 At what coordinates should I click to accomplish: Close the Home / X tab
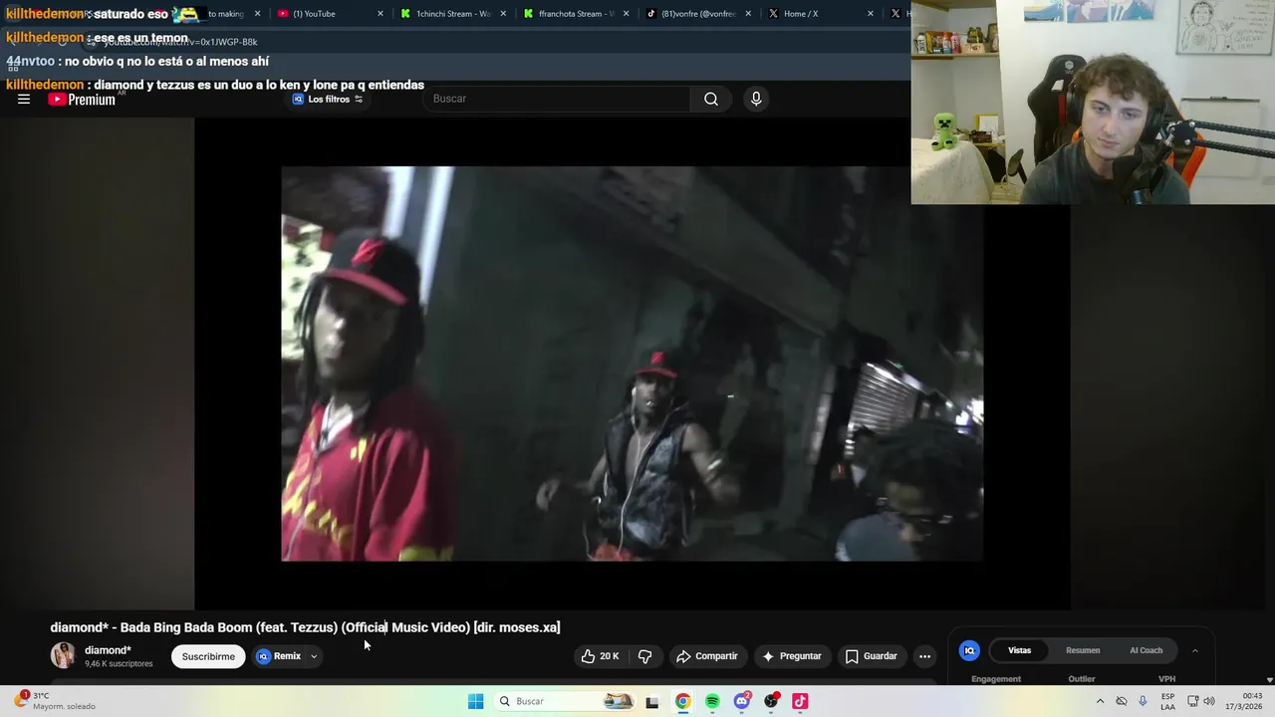tap(871, 14)
